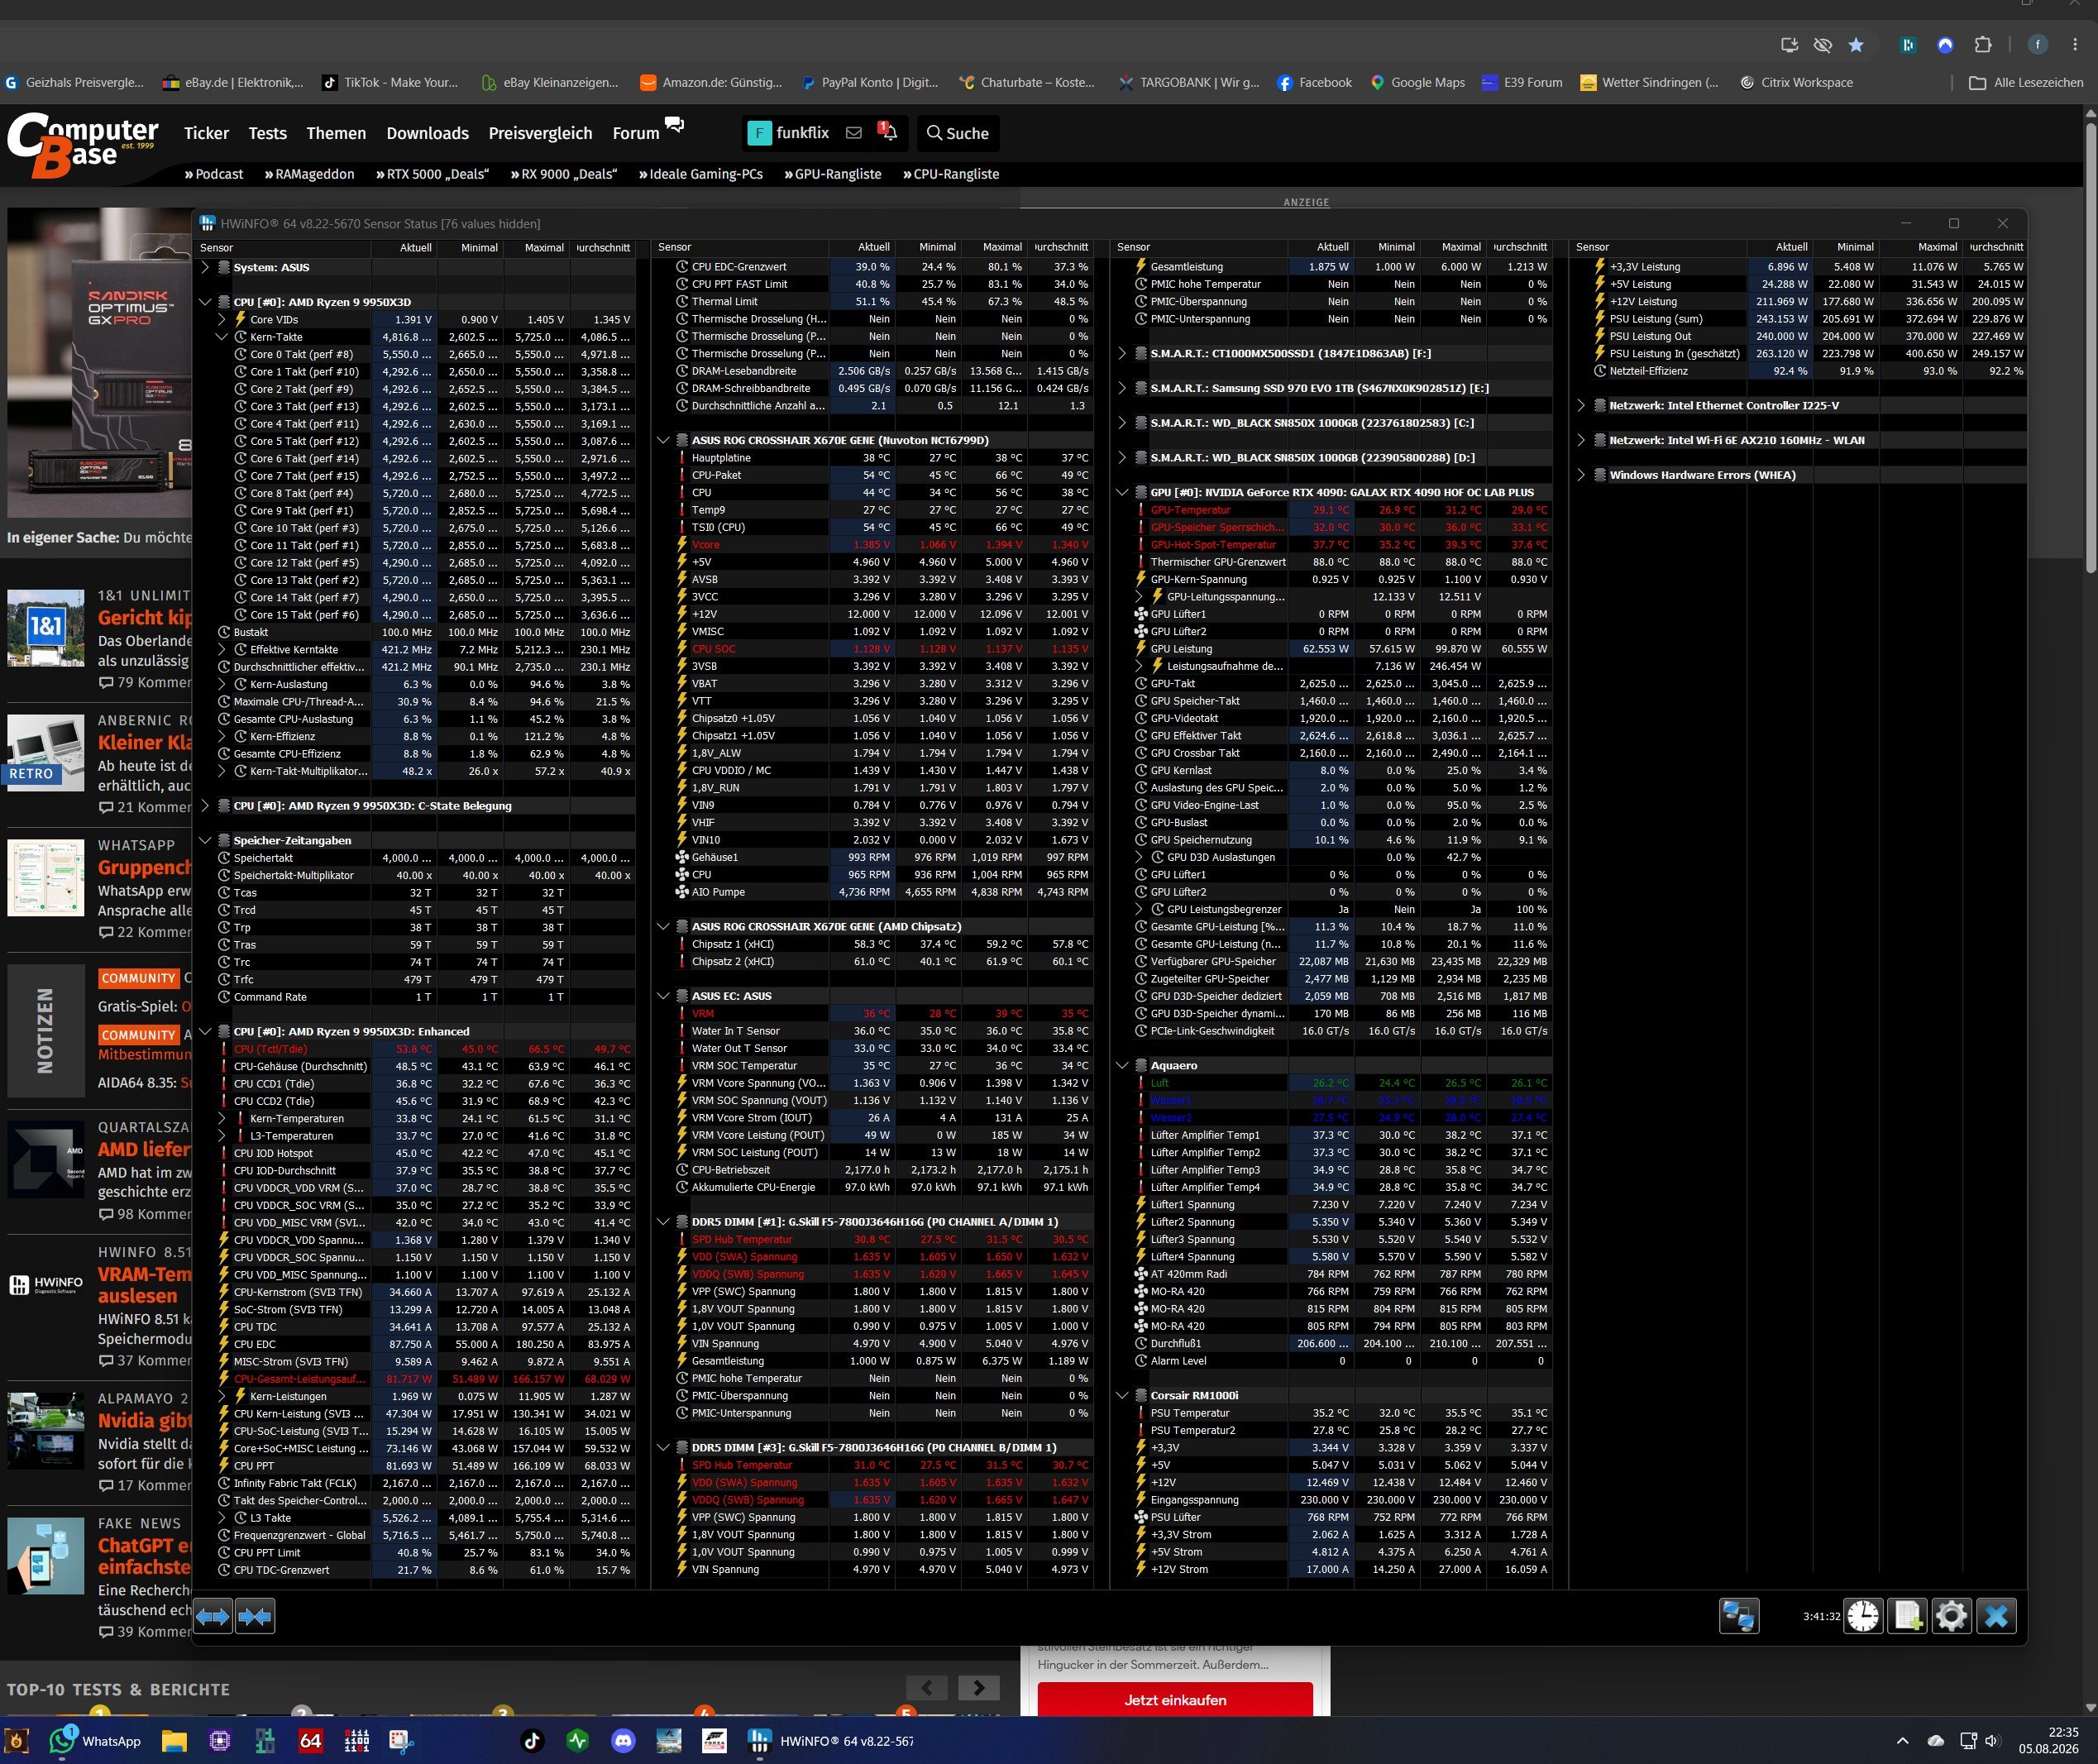Collapse the ASUS EC: ASUS sensor group
Viewport: 2098px width, 1764px height.
point(663,996)
